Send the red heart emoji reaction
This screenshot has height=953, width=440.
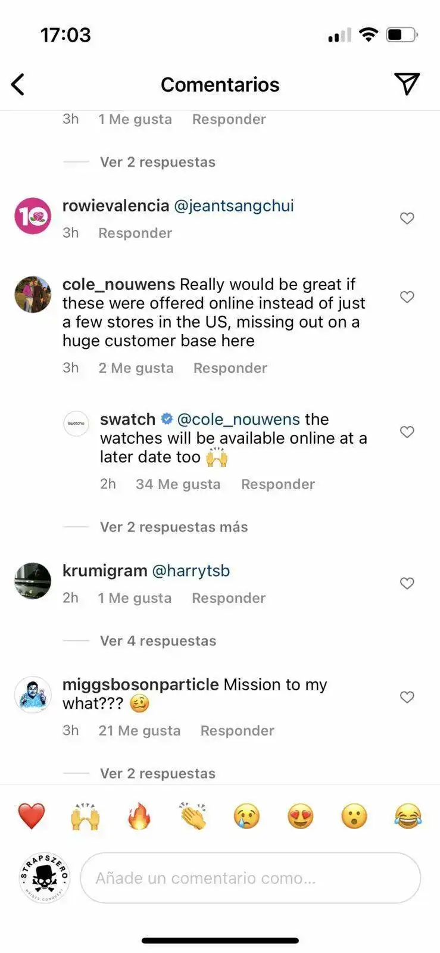pyautogui.click(x=32, y=816)
